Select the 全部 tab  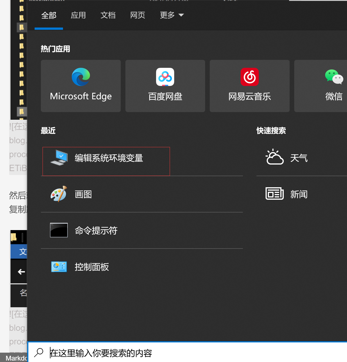click(49, 15)
